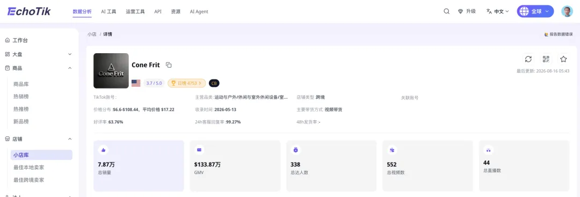This screenshot has height=197, width=580.
Task: Click 报告数据错误 link
Action: [x=559, y=34]
